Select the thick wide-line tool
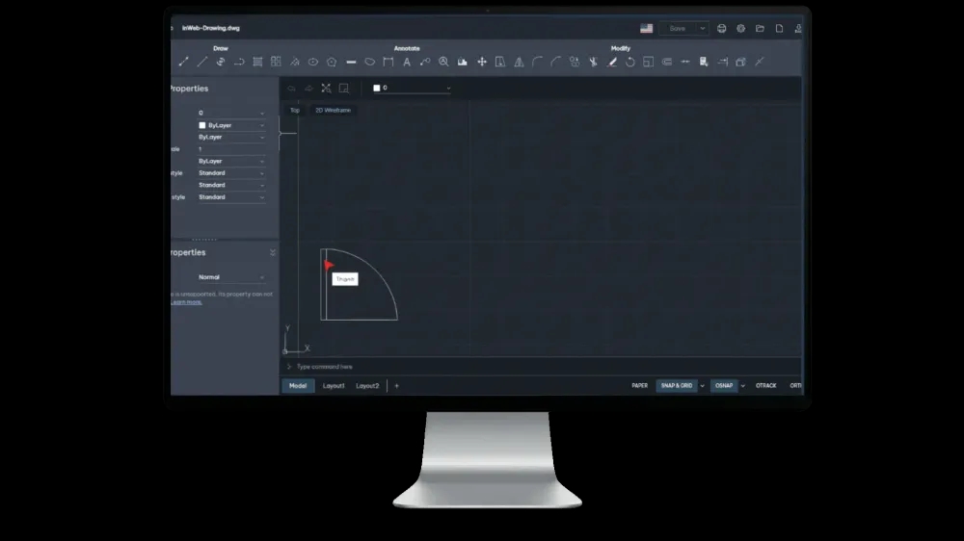The image size is (964, 541). point(351,62)
